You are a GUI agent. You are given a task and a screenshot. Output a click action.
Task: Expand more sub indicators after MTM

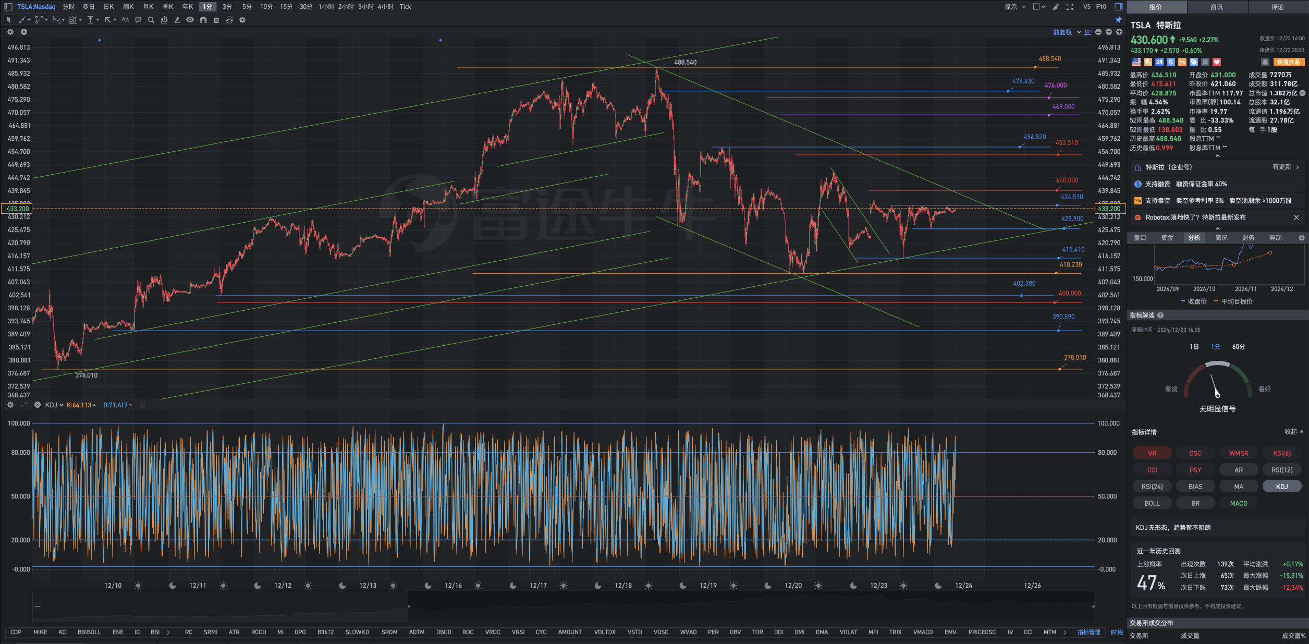pyautogui.click(x=1065, y=633)
